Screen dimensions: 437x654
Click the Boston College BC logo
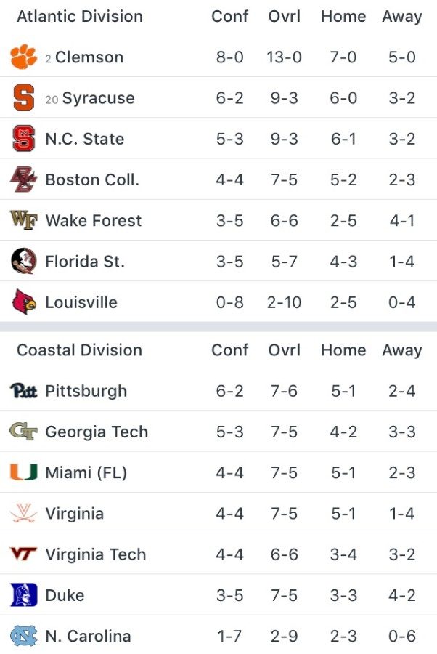coord(23,179)
